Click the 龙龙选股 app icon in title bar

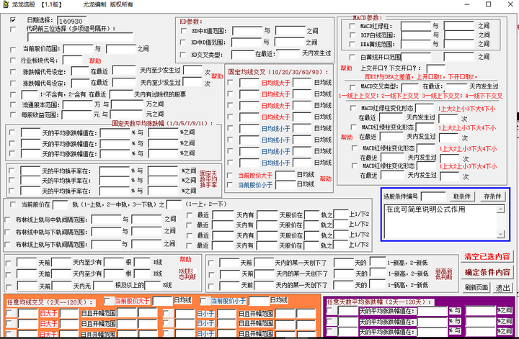tap(6, 4)
